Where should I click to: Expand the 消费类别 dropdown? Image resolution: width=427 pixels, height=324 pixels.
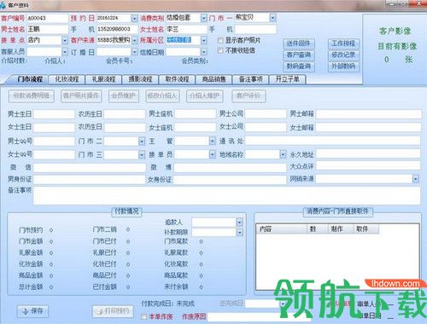click(x=204, y=19)
